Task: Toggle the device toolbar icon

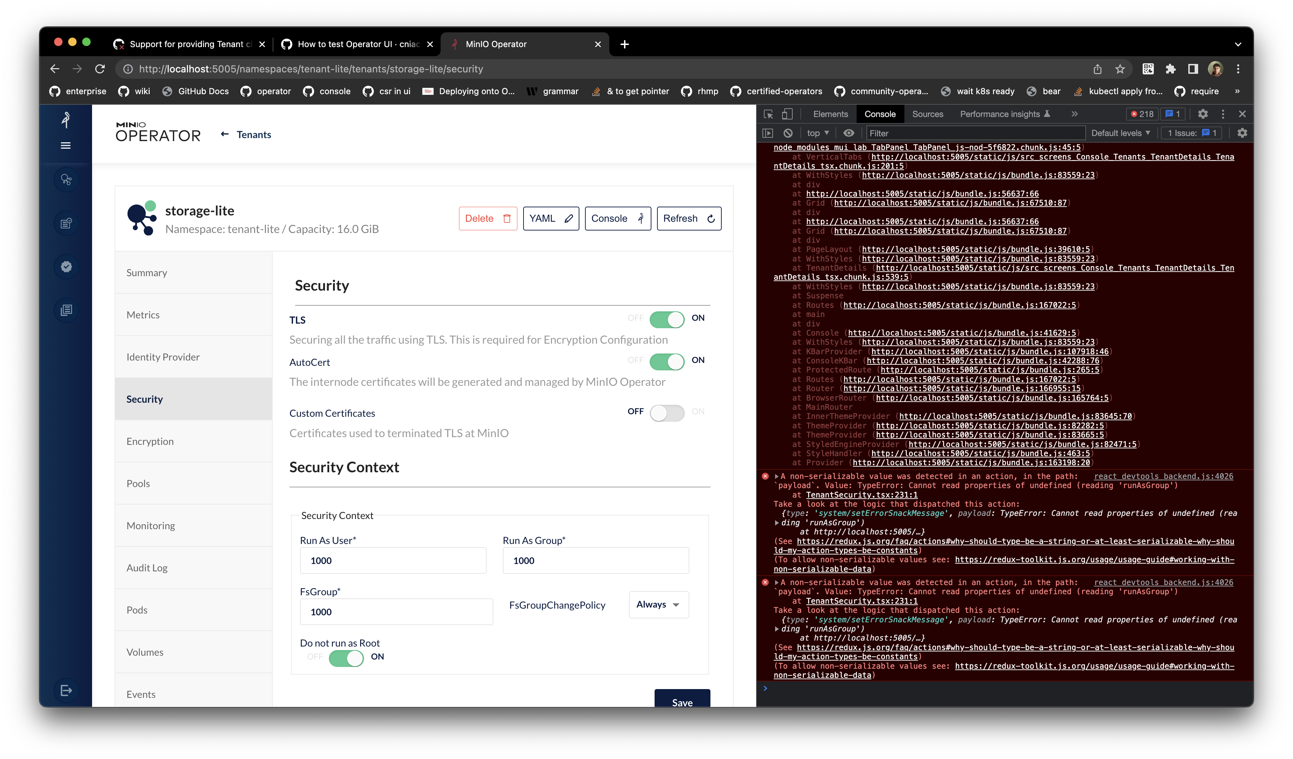Action: click(787, 114)
